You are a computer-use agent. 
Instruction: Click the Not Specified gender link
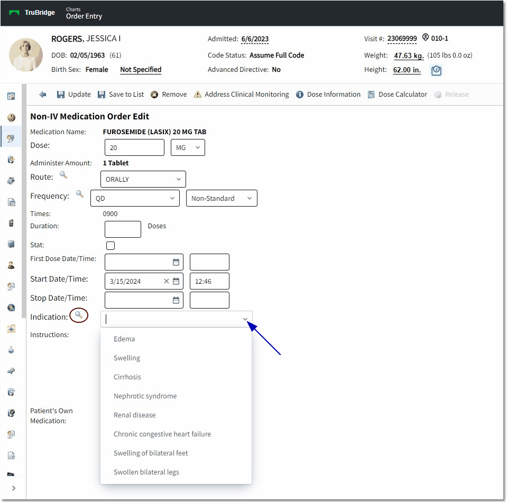coord(141,70)
